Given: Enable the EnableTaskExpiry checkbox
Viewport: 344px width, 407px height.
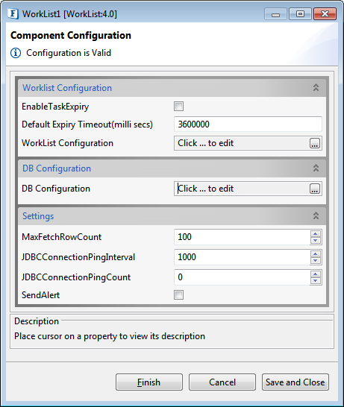Looking at the screenshot, I should tap(178, 106).
